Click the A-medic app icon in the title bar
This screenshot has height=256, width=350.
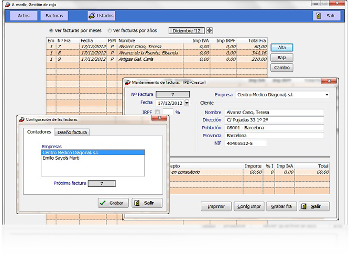7,5
